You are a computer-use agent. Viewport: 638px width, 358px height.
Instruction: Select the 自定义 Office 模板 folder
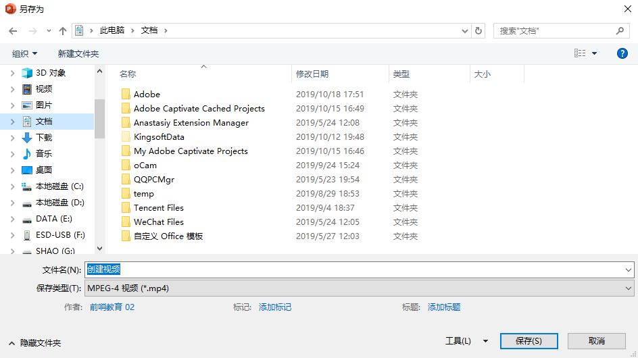pyautogui.click(x=168, y=236)
